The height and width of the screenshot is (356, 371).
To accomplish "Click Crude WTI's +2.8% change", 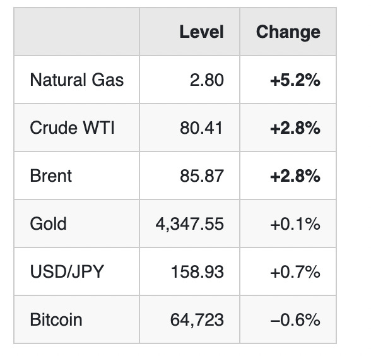I will point(295,128).
